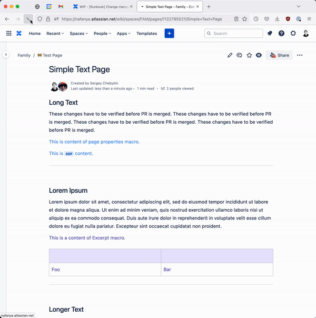Expand the left sidebar chevron
Screen dimensions: 316x318
(x=6, y=54)
